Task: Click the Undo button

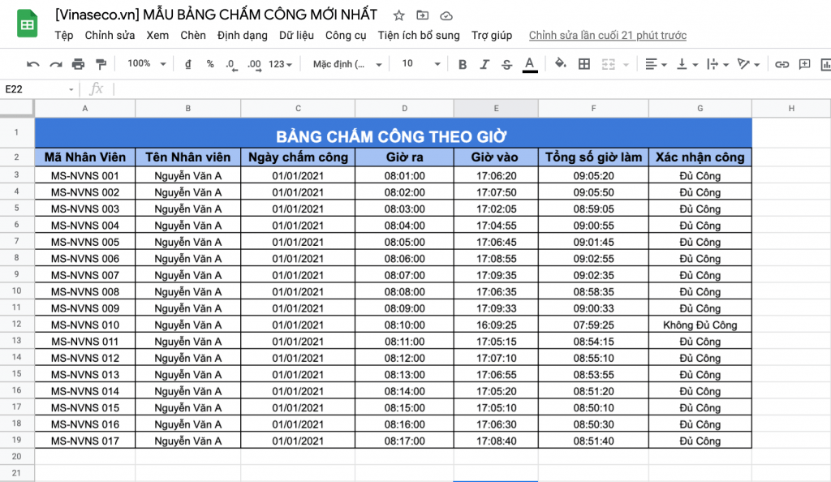Action: pyautogui.click(x=32, y=62)
